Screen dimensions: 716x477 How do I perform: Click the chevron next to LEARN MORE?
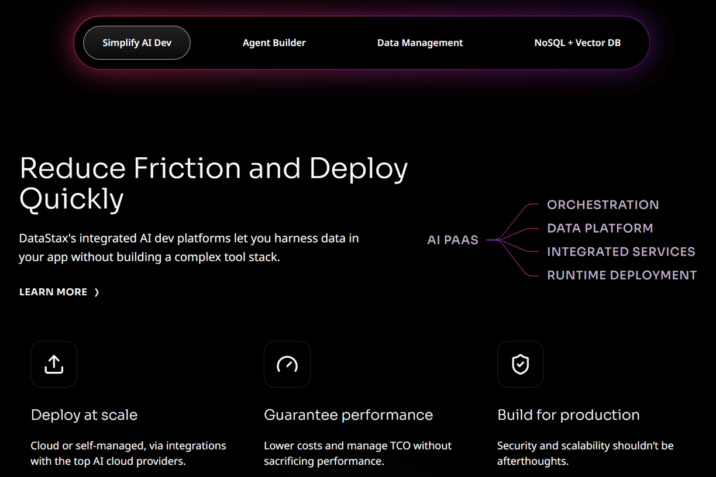point(97,292)
